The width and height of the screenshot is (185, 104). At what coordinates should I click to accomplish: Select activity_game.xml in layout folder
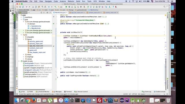click(36, 41)
